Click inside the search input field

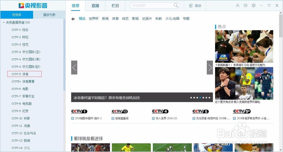pyautogui.click(x=152, y=6)
